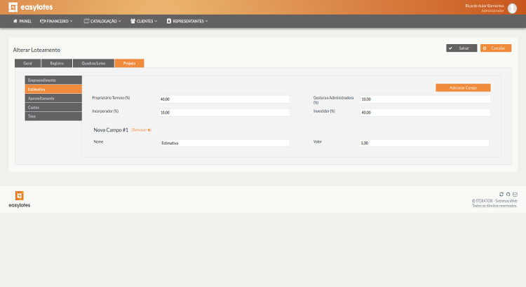526x287 pixels.
Task: Click the Salvar button
Action: coord(461,48)
